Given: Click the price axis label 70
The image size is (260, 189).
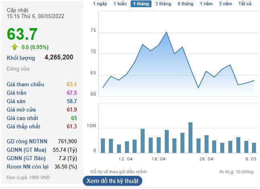Looking at the screenshot, I should coord(93,51).
